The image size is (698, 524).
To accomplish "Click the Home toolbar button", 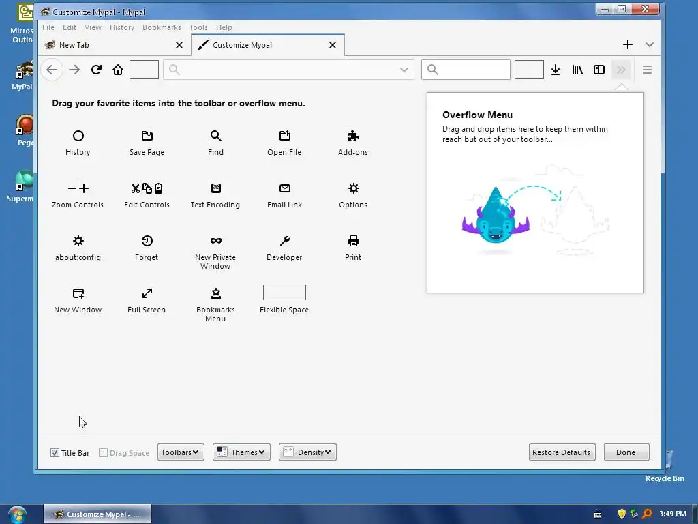I will click(118, 70).
